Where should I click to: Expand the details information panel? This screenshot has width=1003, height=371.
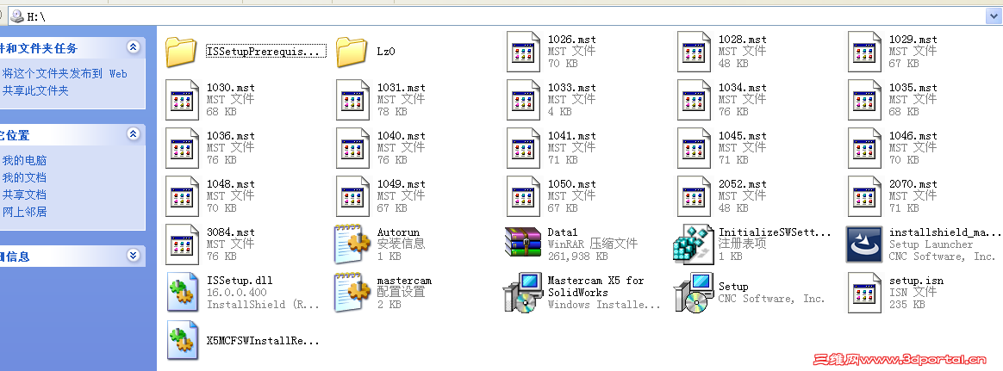133,256
